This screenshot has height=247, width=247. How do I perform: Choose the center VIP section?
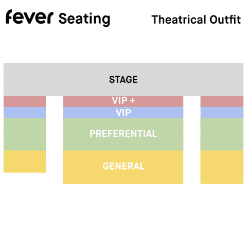123,113
